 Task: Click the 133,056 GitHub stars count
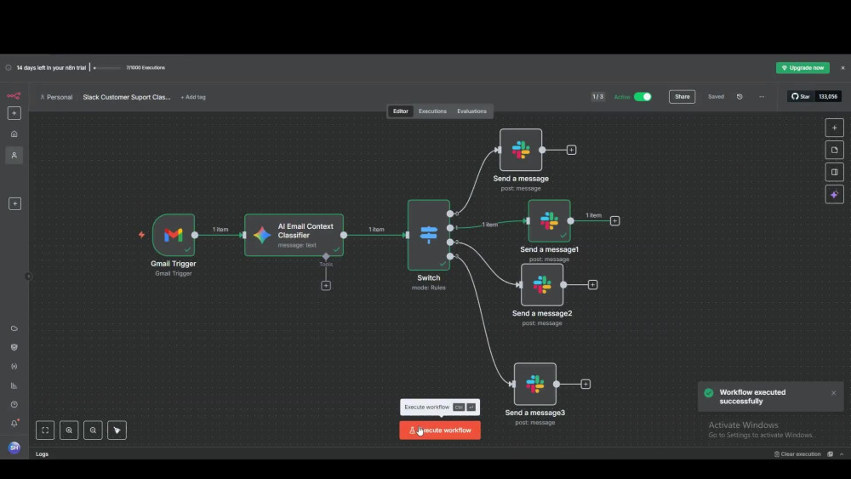point(828,96)
